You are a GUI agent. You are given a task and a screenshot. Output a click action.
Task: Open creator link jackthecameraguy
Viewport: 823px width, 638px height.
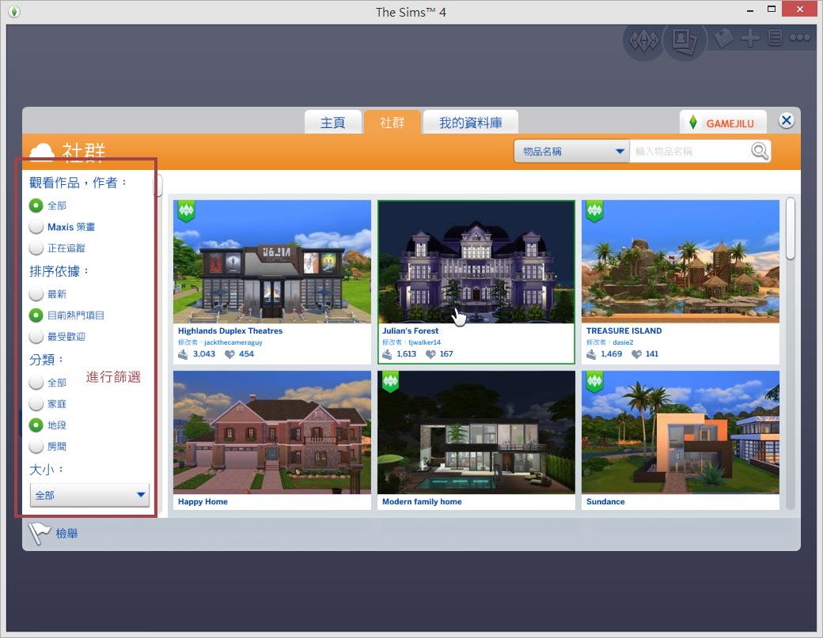click(x=233, y=342)
